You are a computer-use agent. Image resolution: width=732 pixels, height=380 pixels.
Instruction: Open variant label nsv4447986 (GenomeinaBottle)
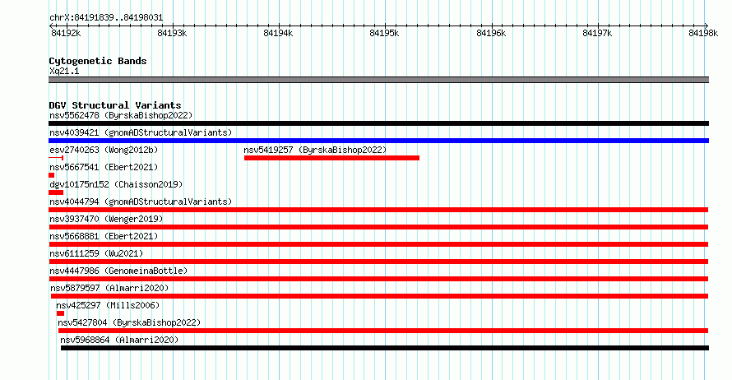[118, 271]
